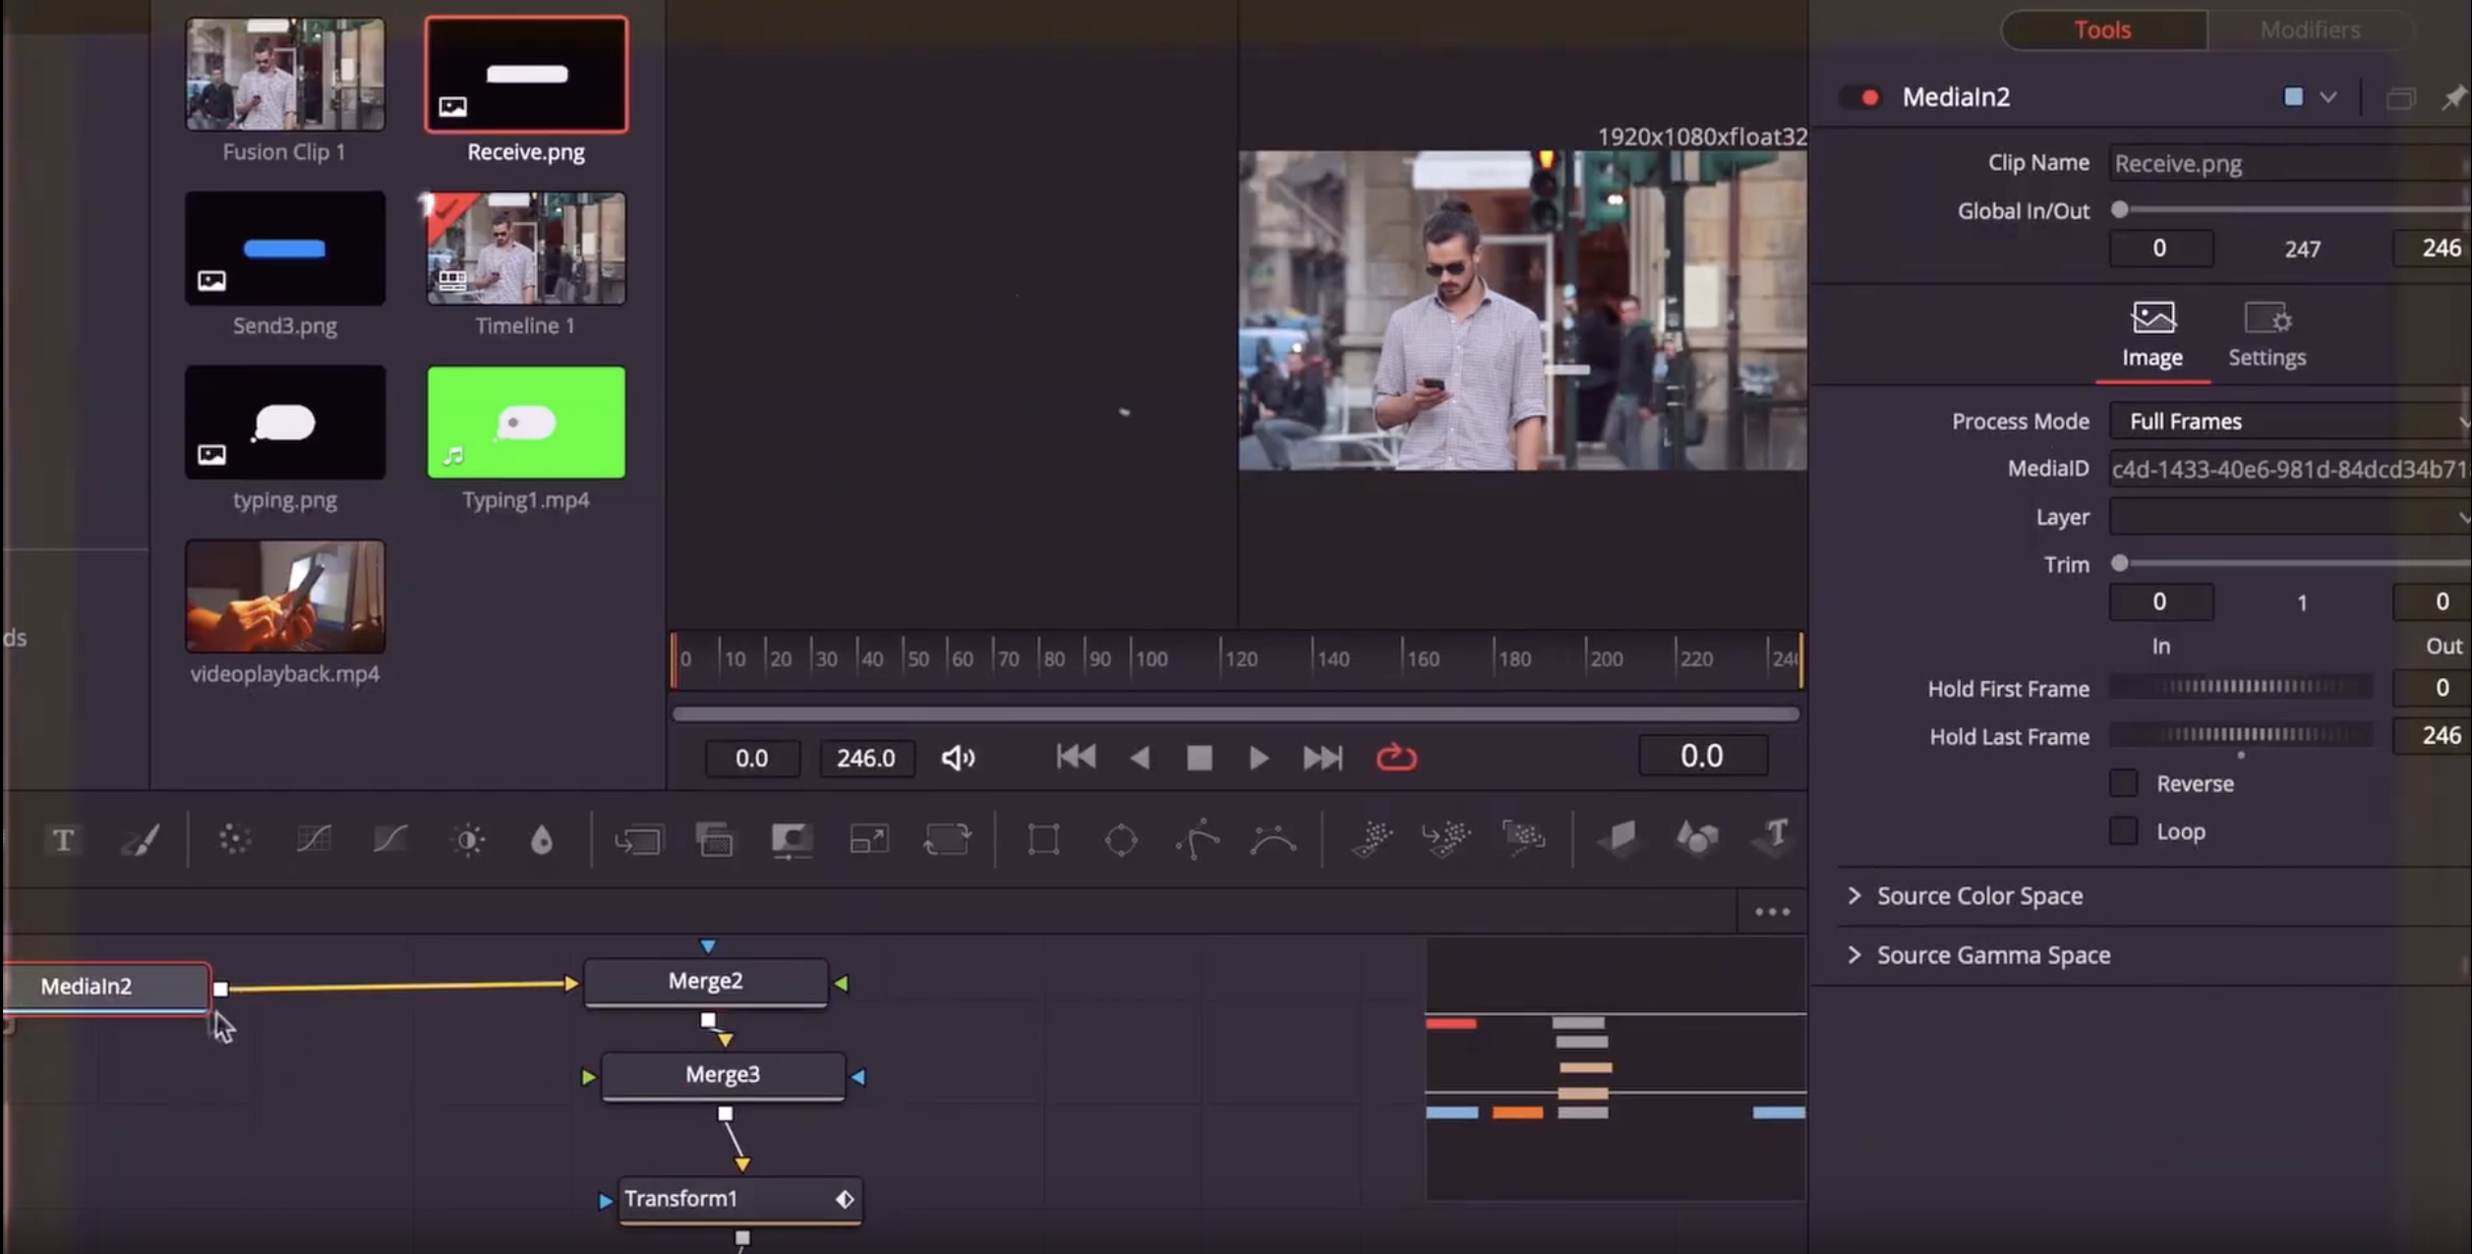Add a Shape 3D node

[x=1697, y=838]
